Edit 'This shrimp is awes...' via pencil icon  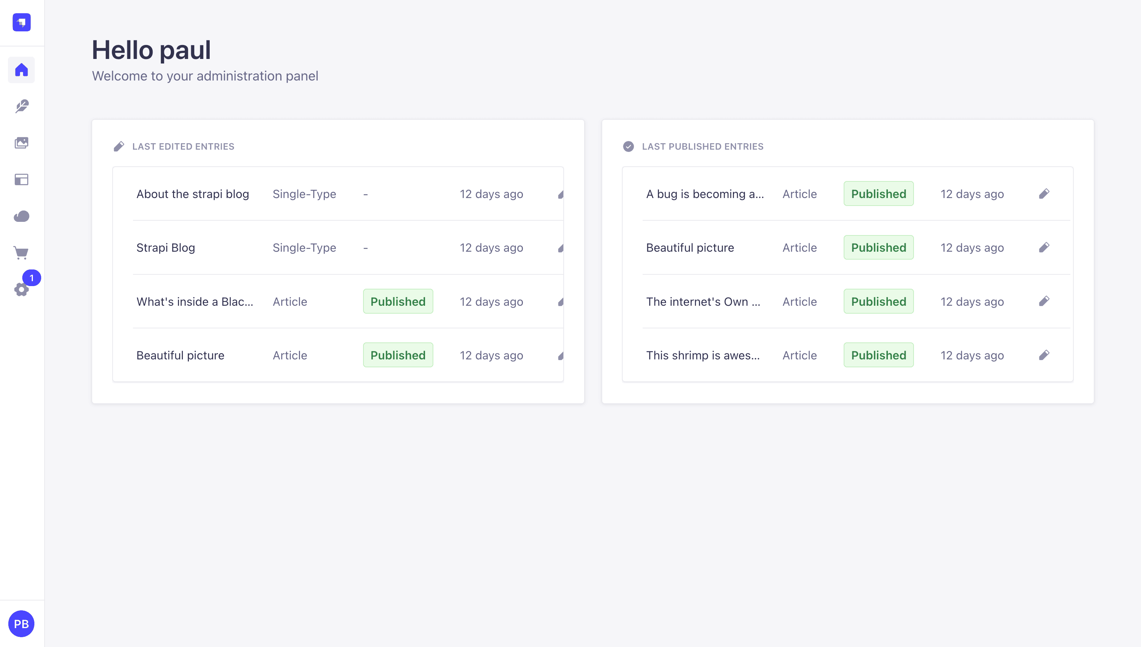pyautogui.click(x=1044, y=355)
